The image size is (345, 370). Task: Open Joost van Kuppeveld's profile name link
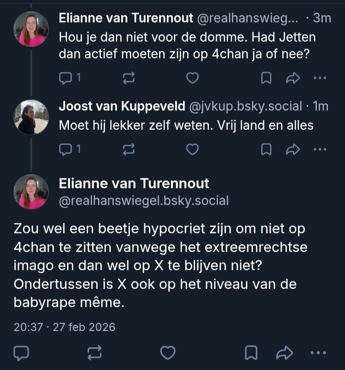click(x=122, y=106)
